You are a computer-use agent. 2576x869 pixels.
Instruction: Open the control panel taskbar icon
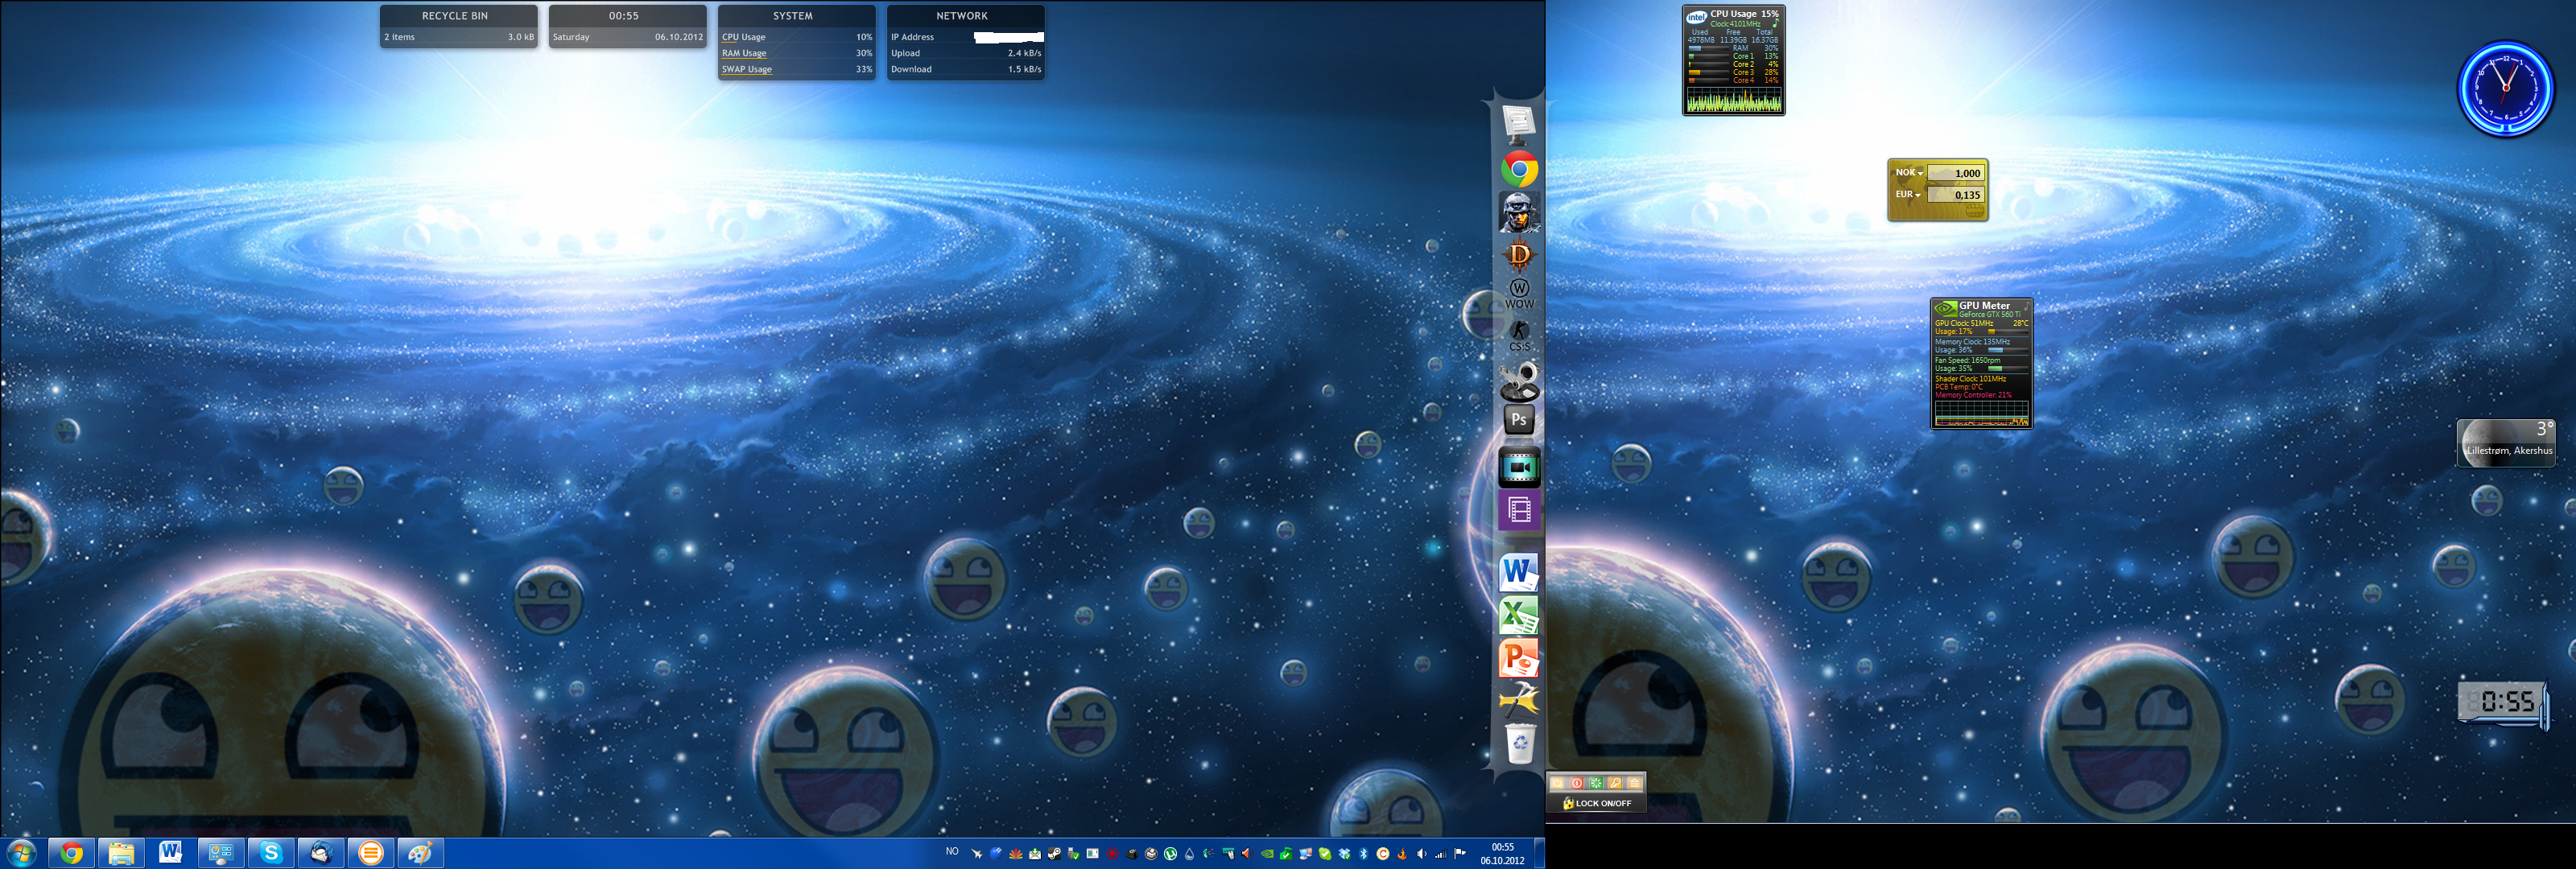coord(221,853)
